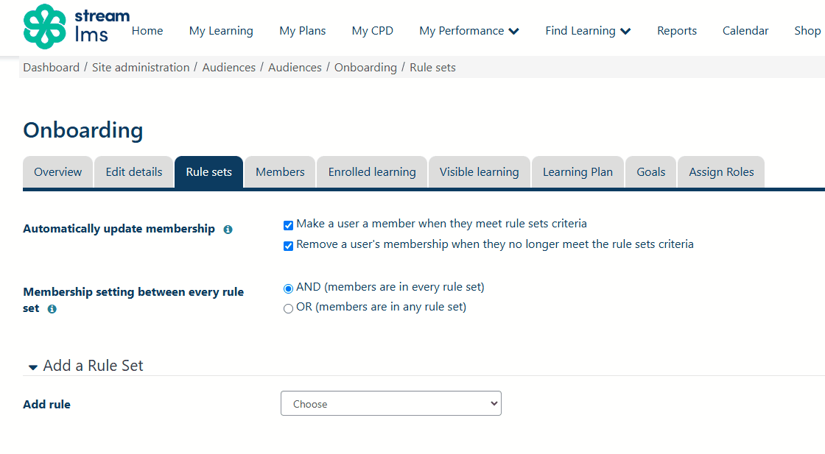Select the AND membership radio button
Viewport: 825px width, 454px height.
(288, 288)
